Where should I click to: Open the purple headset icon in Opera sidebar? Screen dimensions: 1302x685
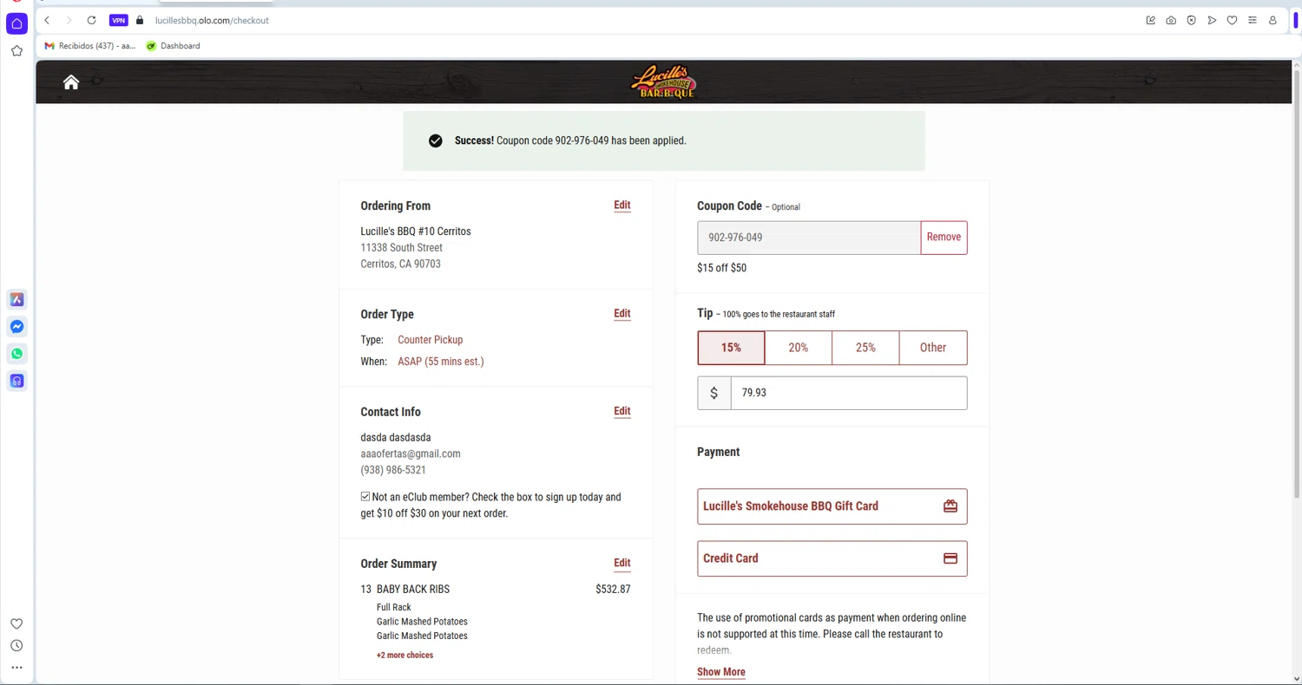pos(16,381)
